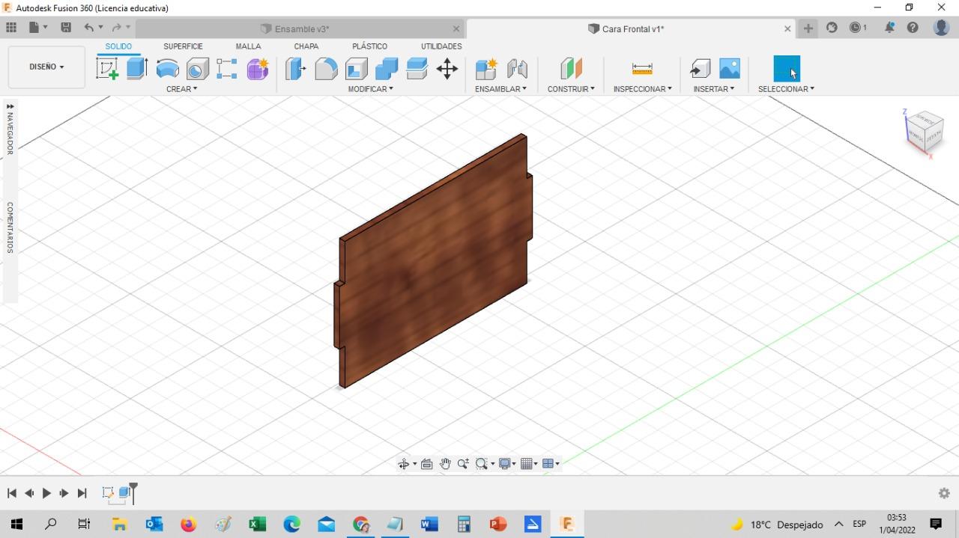Switch to the Ensamble v3 document tab

click(301, 29)
